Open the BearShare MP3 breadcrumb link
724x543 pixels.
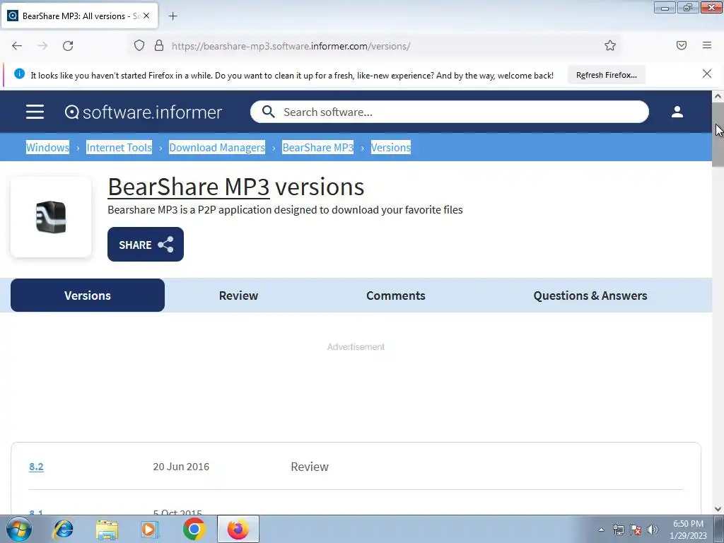[317, 147]
